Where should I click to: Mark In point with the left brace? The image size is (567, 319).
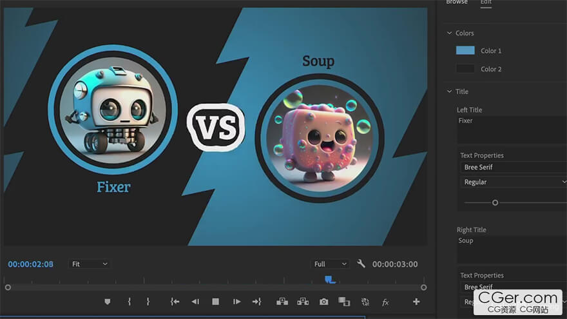point(129,302)
